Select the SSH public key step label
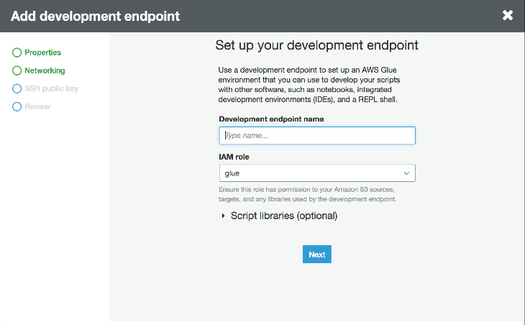 [51, 88]
